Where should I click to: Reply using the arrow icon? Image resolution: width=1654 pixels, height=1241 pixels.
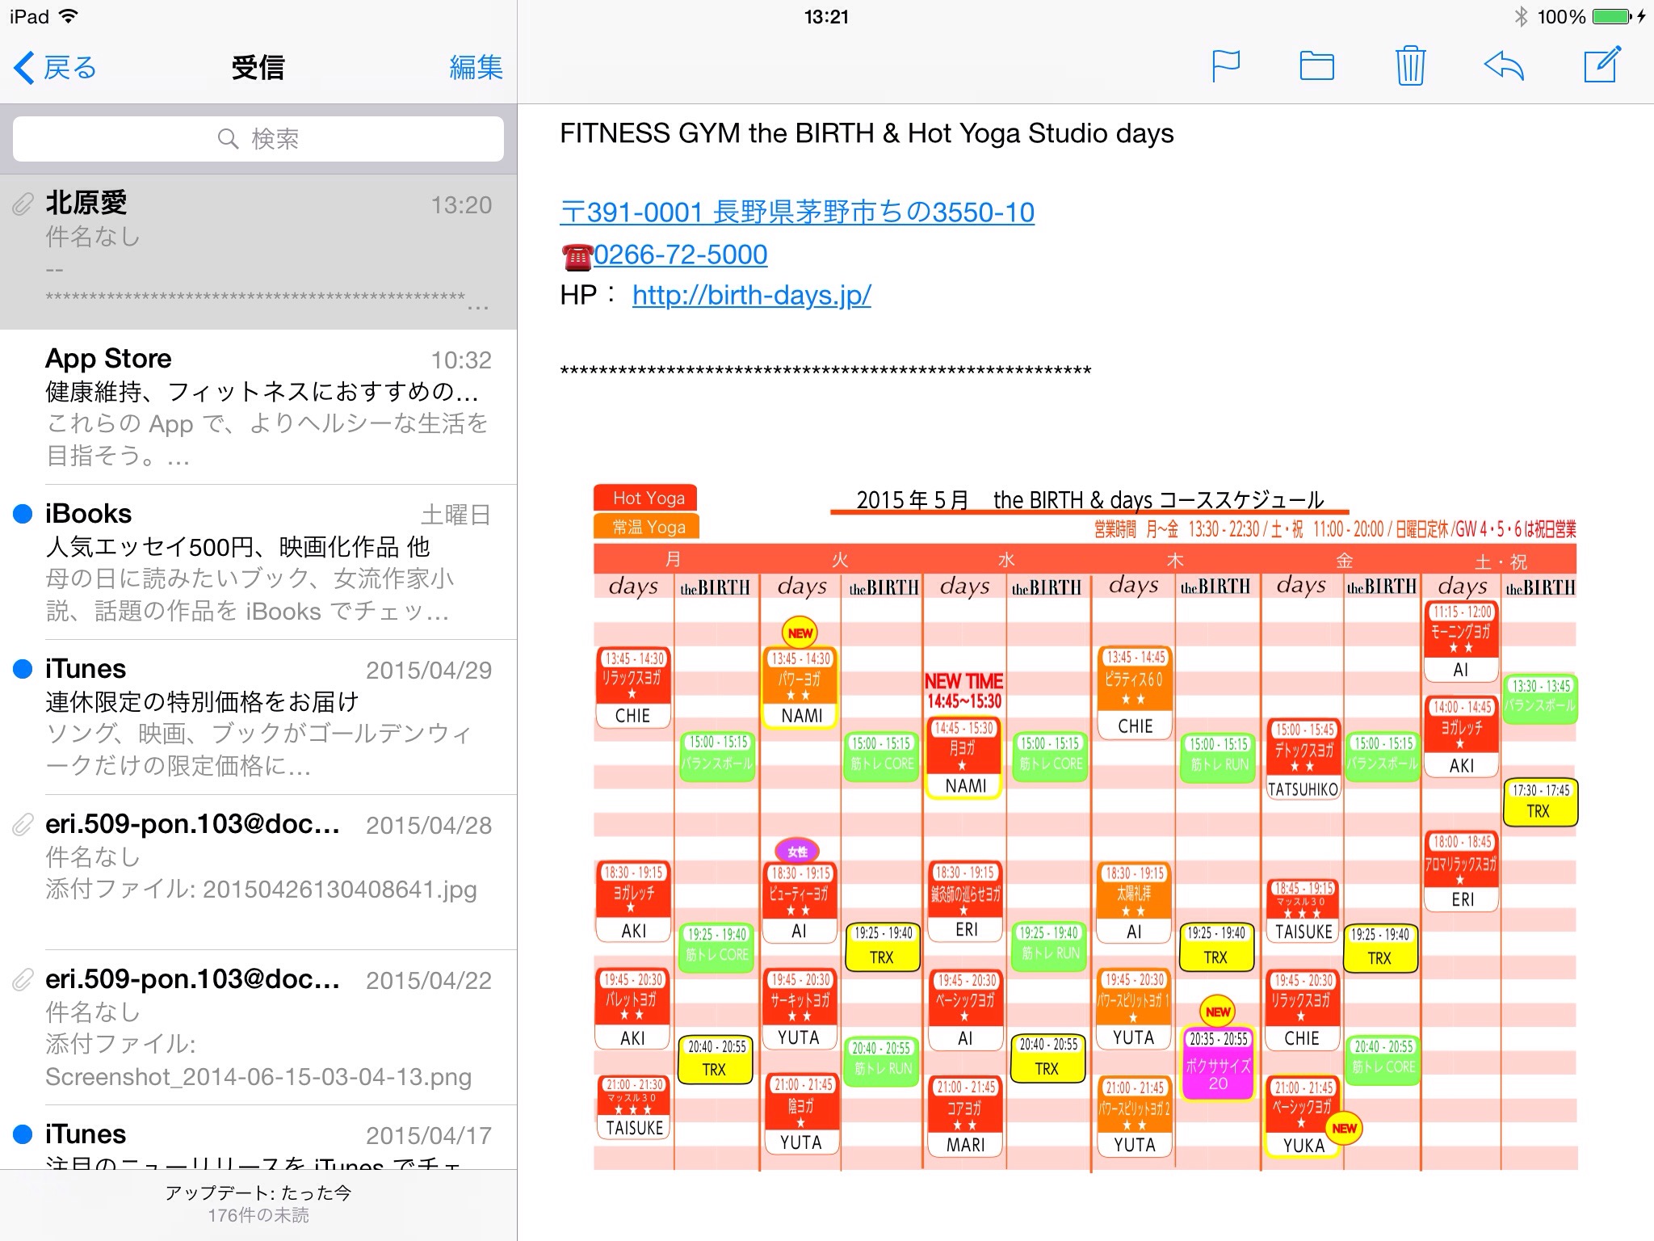1504,66
